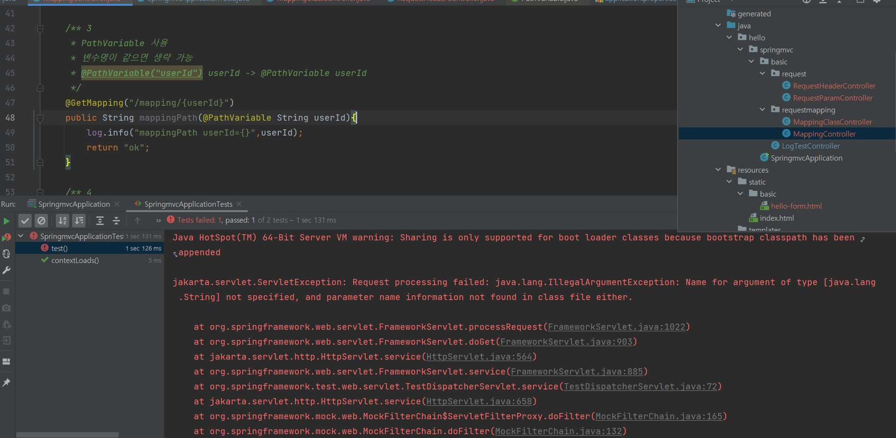
Task: Select the generated folder in Project tree
Action: point(754,13)
